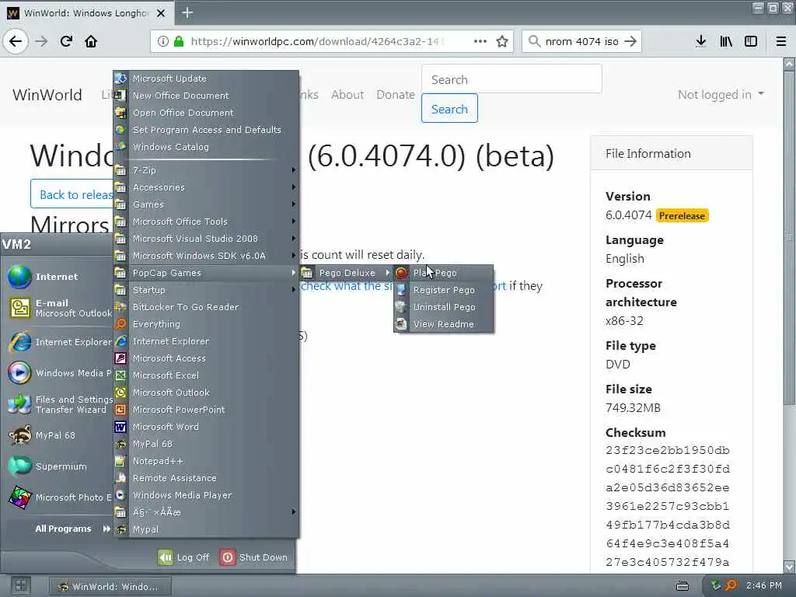Open the Pego Deluxe submenu item

346,273
